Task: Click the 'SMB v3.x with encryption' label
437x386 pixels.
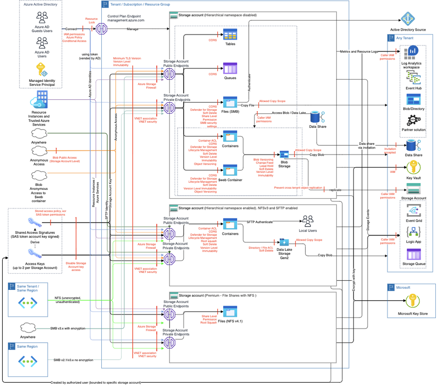Action: point(68,329)
